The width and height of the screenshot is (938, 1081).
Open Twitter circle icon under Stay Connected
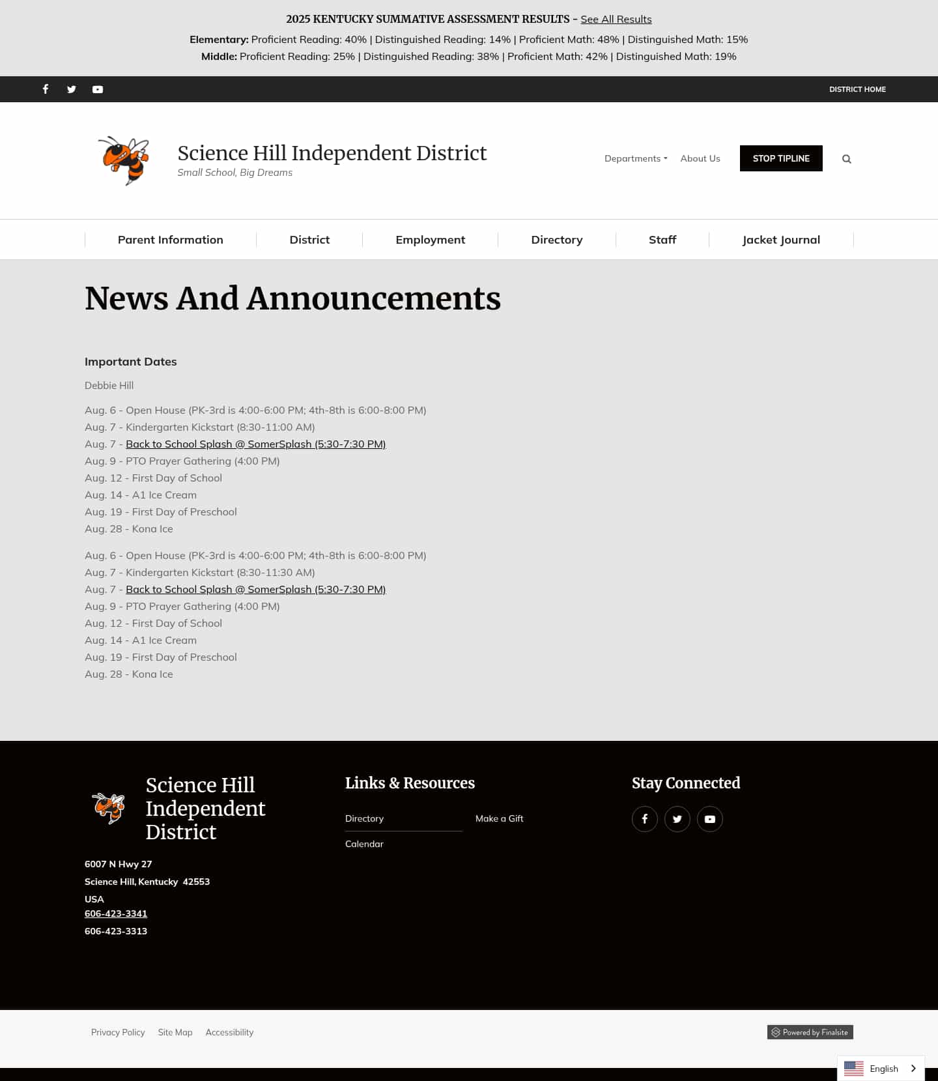point(677,819)
